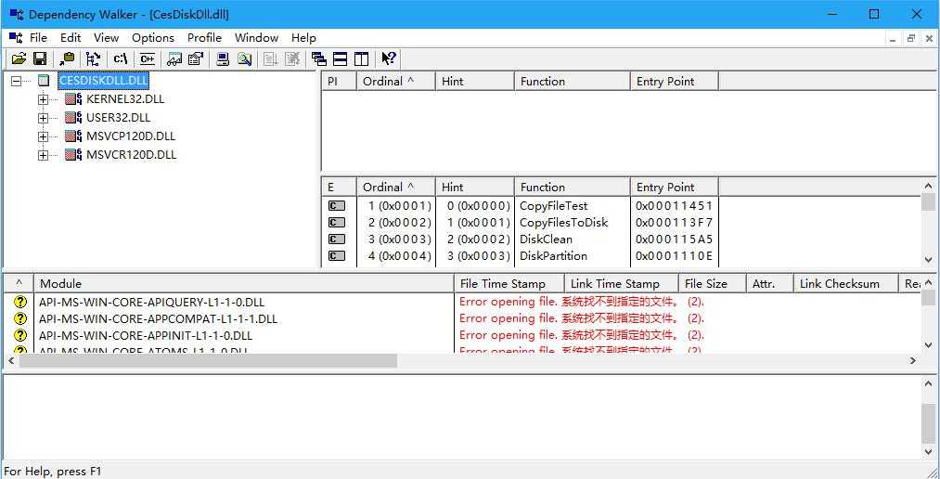This screenshot has height=479, width=940.
Task: Click Cascade windows icon
Action: tap(319, 58)
